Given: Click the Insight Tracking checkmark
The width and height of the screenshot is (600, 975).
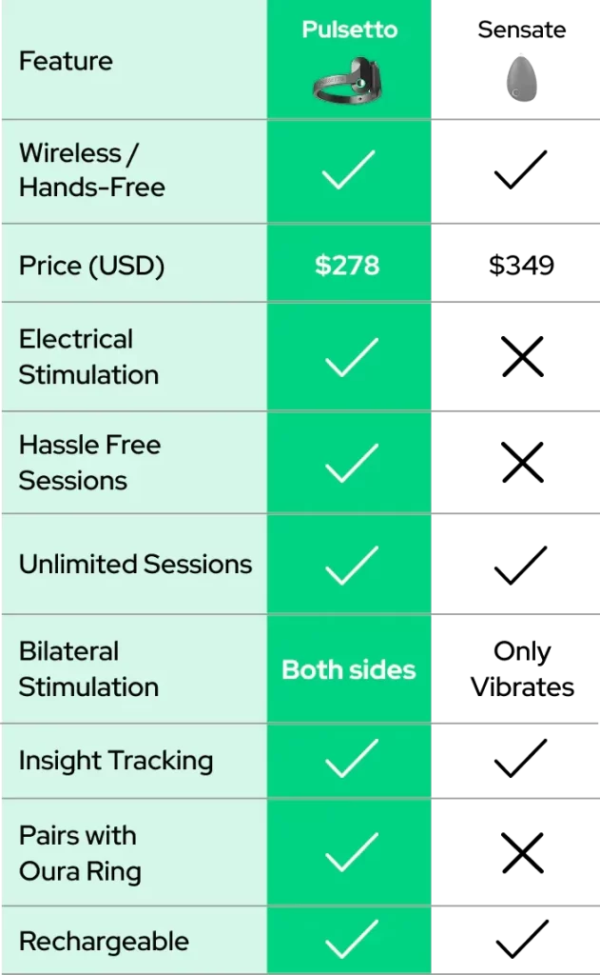Looking at the screenshot, I should tap(349, 761).
